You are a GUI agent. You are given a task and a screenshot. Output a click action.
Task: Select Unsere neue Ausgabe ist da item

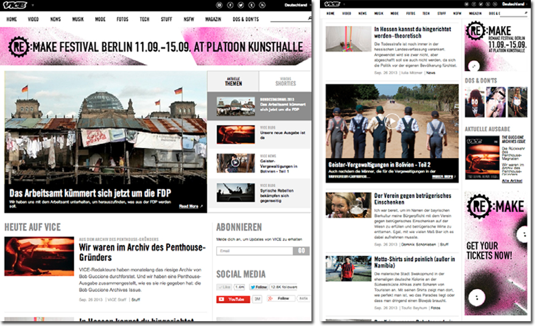pyautogui.click(x=259, y=134)
